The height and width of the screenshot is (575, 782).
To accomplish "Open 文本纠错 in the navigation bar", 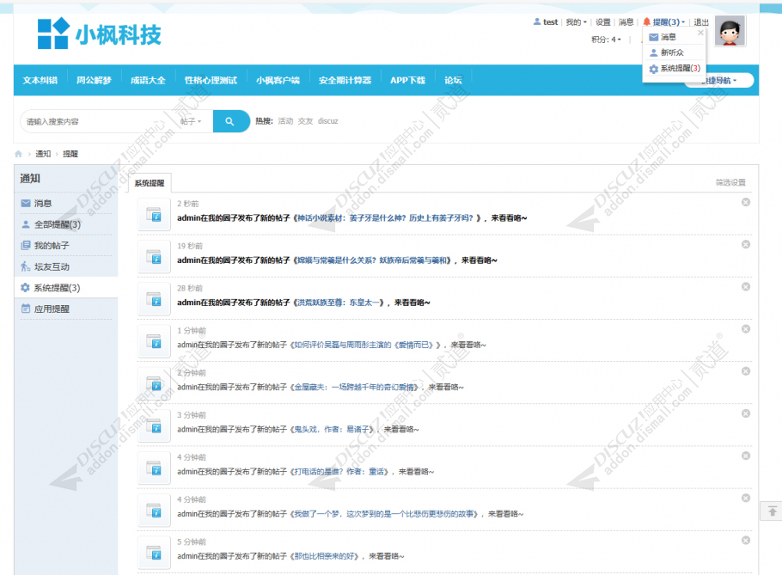I will (40, 80).
